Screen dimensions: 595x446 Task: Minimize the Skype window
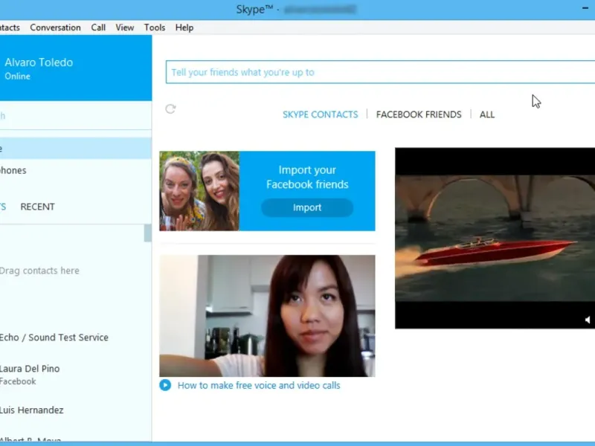point(585,7)
